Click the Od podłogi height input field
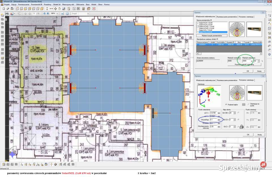This screenshot has width=272, height=177. point(213,120)
